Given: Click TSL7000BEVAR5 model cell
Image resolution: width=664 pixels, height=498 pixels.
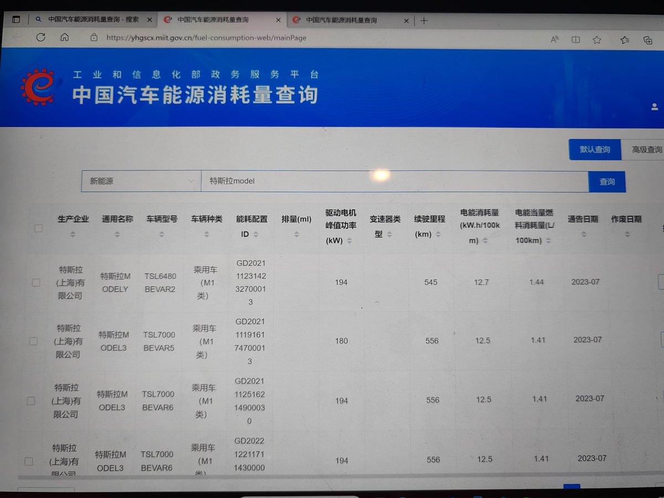Looking at the screenshot, I should coord(159,341).
